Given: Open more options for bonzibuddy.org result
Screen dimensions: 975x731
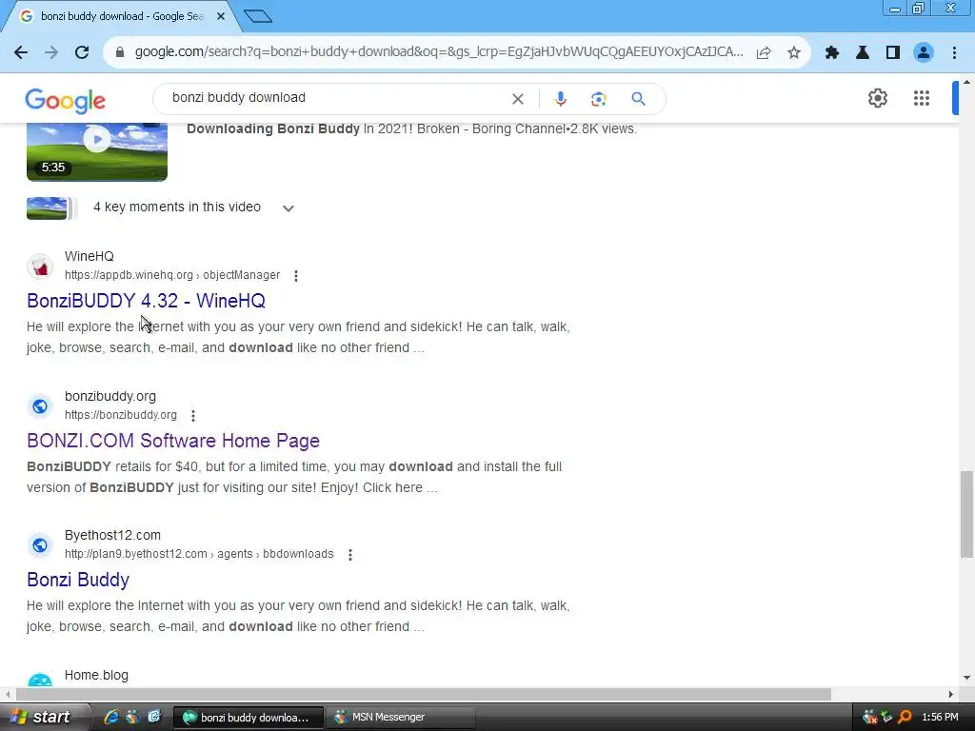Looking at the screenshot, I should [193, 415].
